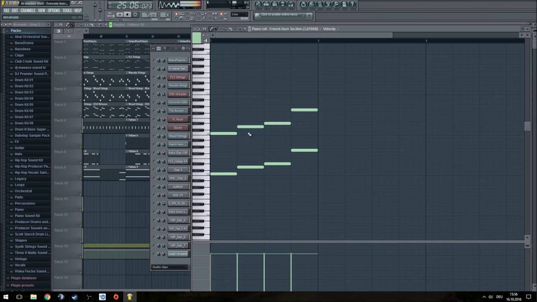Select the Mood Strings channel button
Image resolution: width=537 pixels, height=302 pixels.
coord(178,136)
